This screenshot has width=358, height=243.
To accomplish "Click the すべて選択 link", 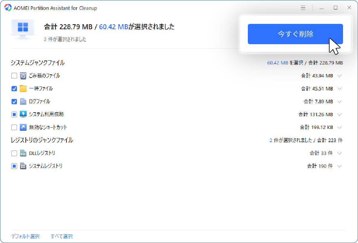I will 62,236.
